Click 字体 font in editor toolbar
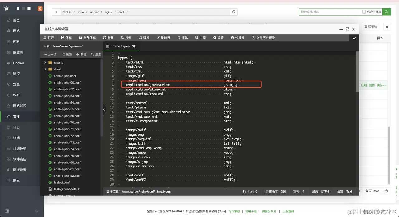This screenshot has height=217, width=399. coord(183,38)
